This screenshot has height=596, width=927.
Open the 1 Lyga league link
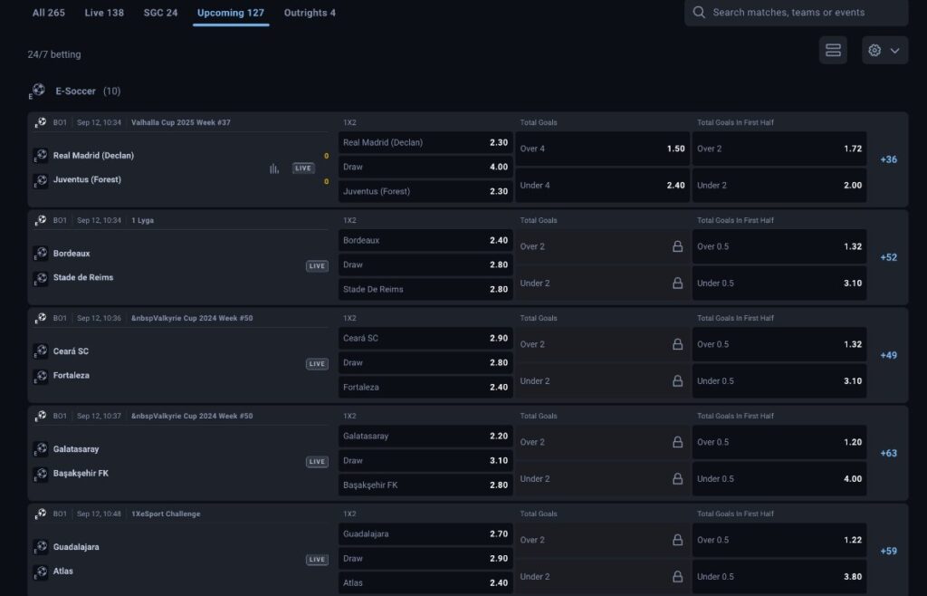(x=142, y=220)
